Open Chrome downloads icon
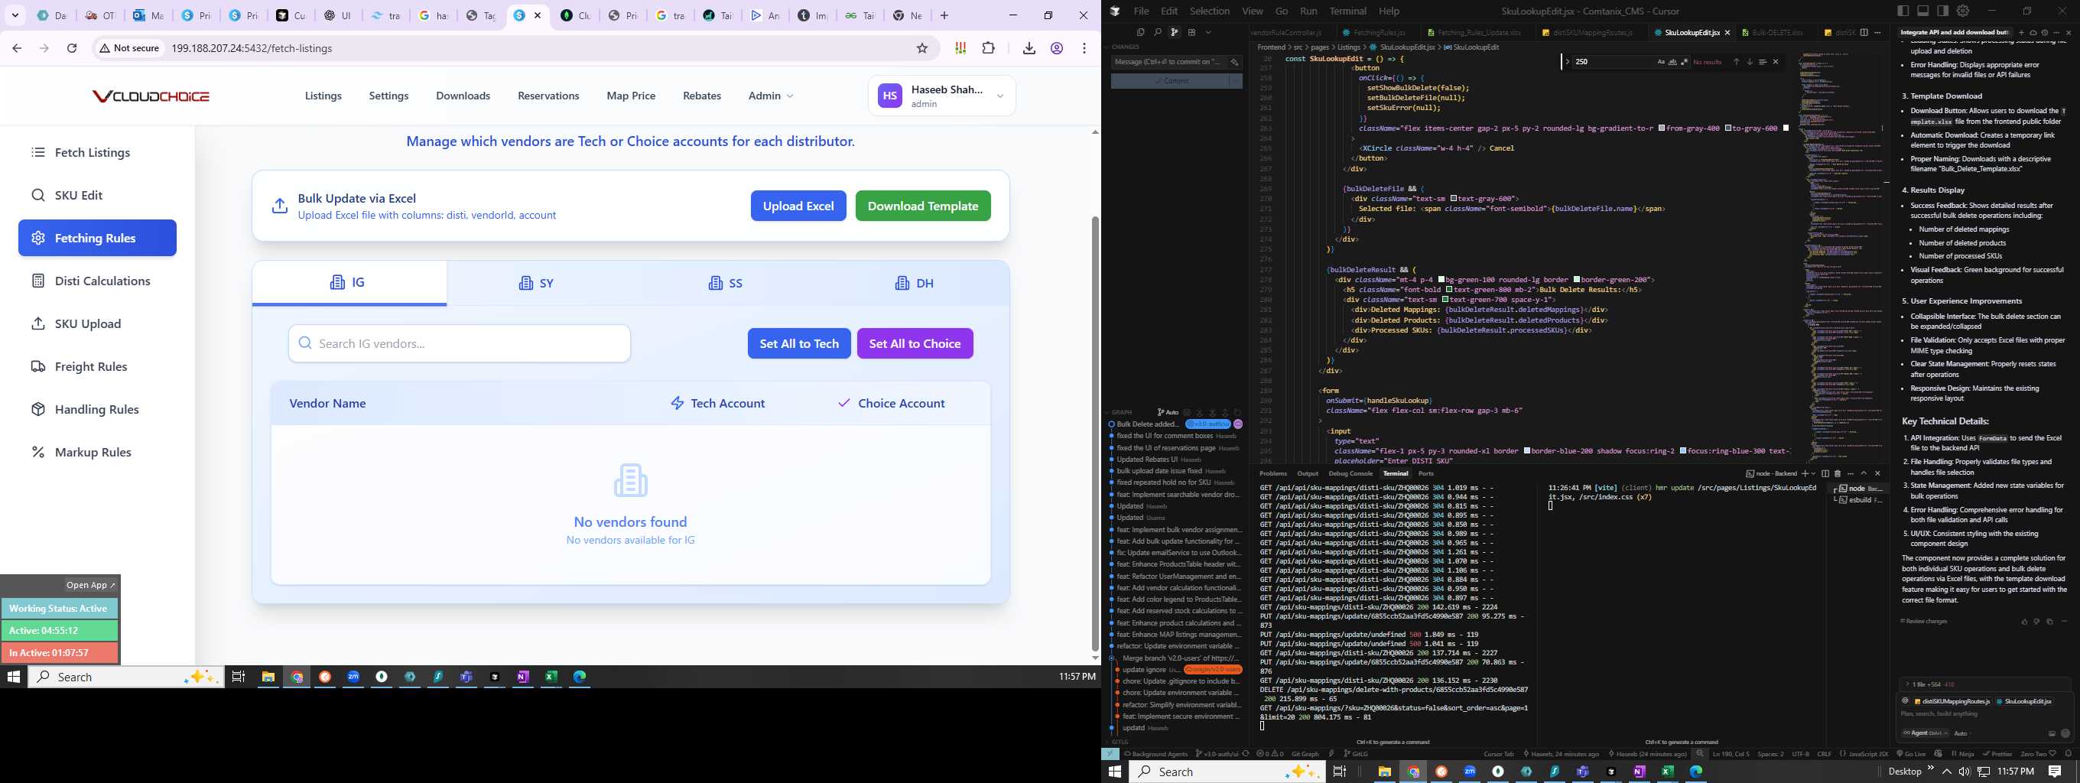The height and width of the screenshot is (783, 2080). 1029,48
